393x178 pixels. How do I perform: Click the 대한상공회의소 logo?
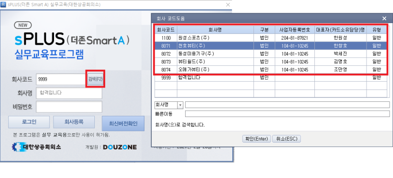click(x=36, y=147)
